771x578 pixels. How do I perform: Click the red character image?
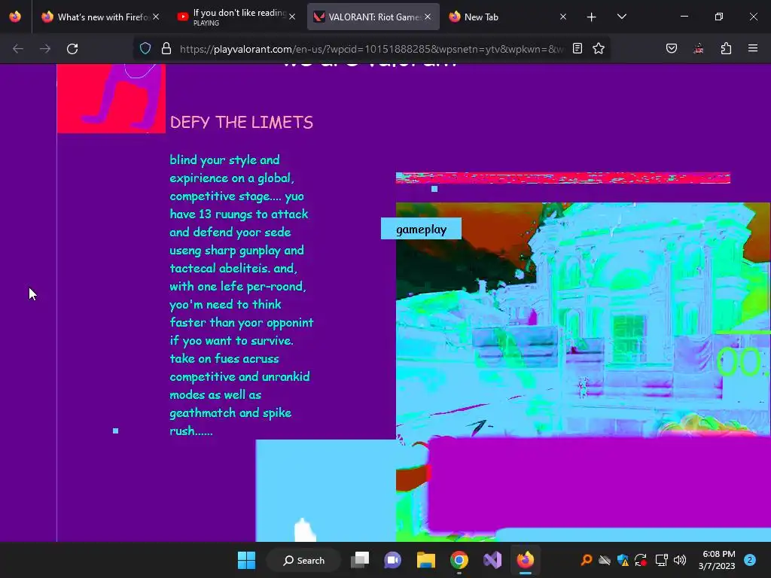click(x=111, y=99)
